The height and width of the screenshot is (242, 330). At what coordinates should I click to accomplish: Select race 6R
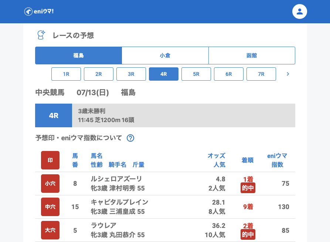(x=229, y=74)
